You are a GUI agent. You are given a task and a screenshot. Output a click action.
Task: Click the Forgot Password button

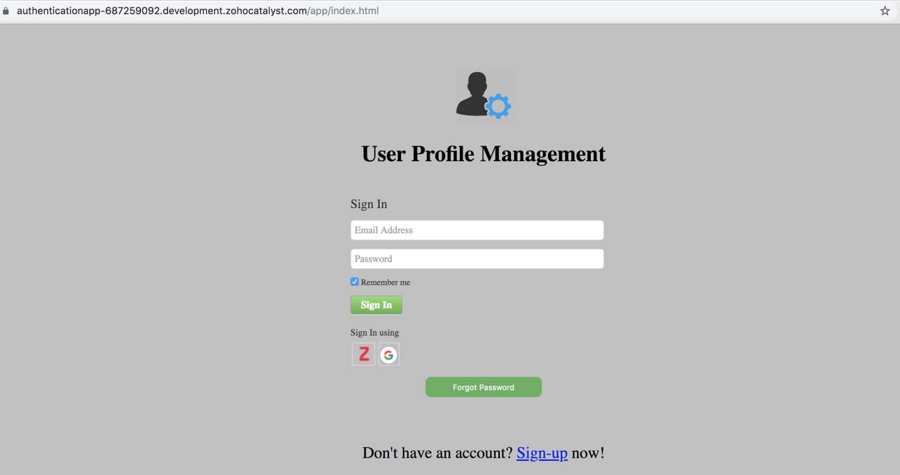tap(483, 387)
